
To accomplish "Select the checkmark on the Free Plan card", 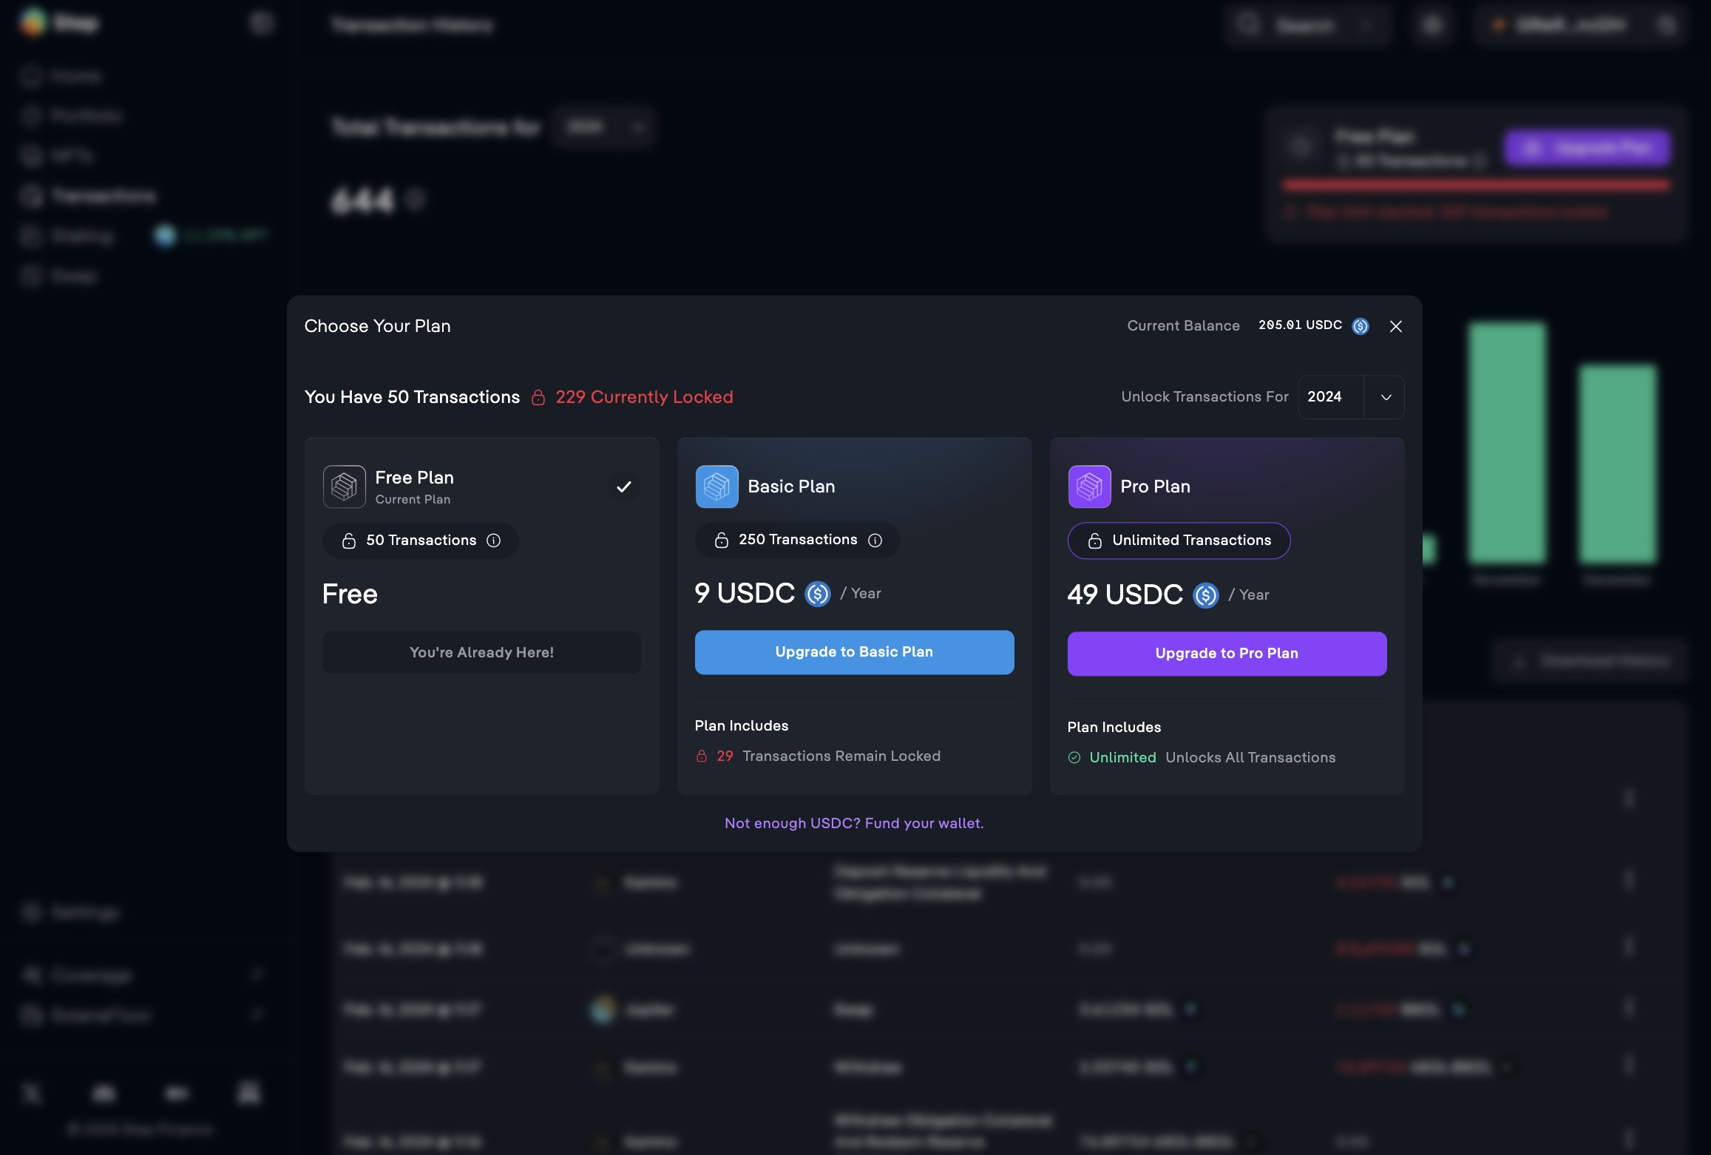I will pyautogui.click(x=624, y=487).
